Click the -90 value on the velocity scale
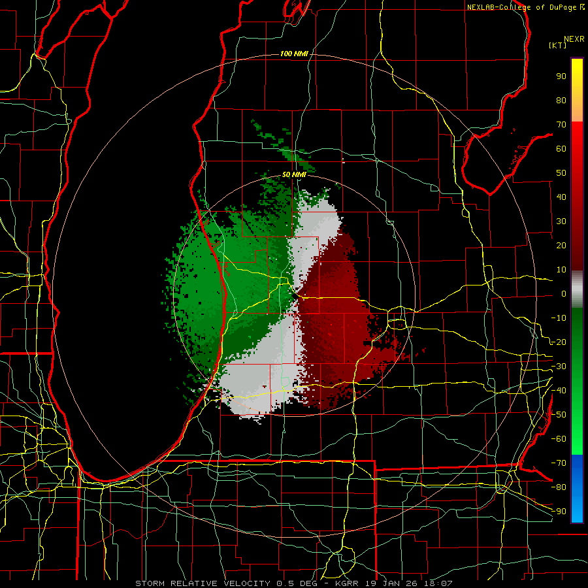Image resolution: width=588 pixels, height=588 pixels. tap(559, 512)
